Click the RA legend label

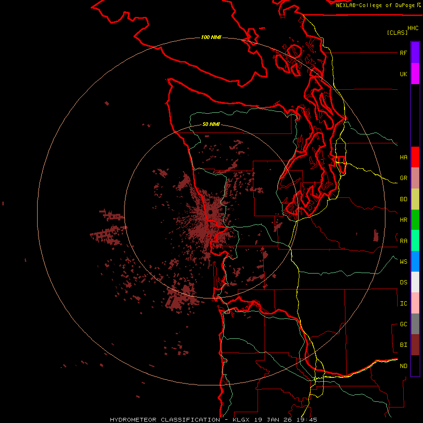click(403, 241)
